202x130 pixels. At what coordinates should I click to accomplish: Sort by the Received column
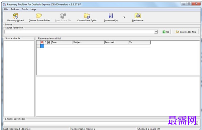coord(116,42)
